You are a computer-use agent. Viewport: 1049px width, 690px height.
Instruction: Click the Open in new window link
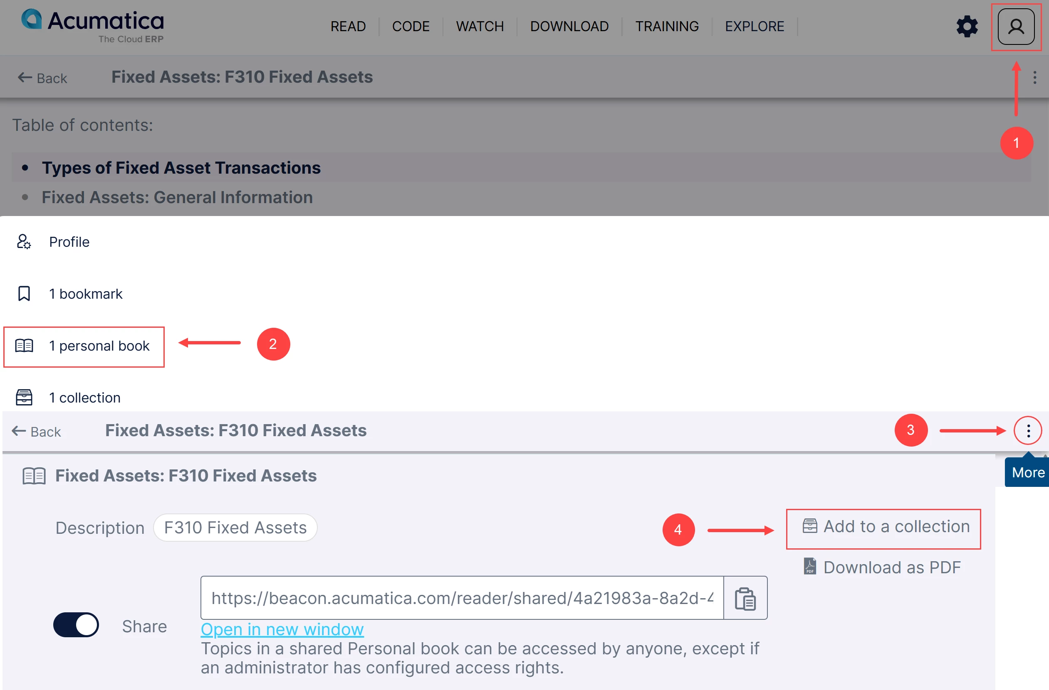282,629
